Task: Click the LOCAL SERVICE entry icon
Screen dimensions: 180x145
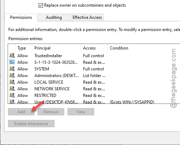Action: (x=12, y=82)
